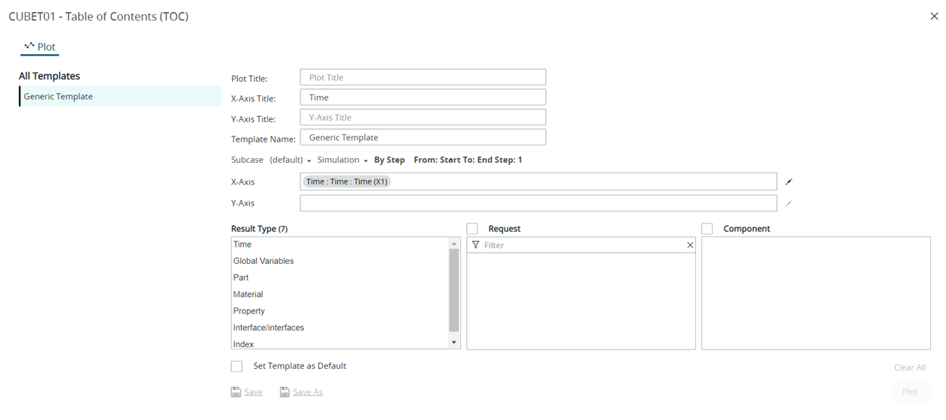Close the Table of Contents dialog
This screenshot has height=420, width=946.
pyautogui.click(x=934, y=16)
